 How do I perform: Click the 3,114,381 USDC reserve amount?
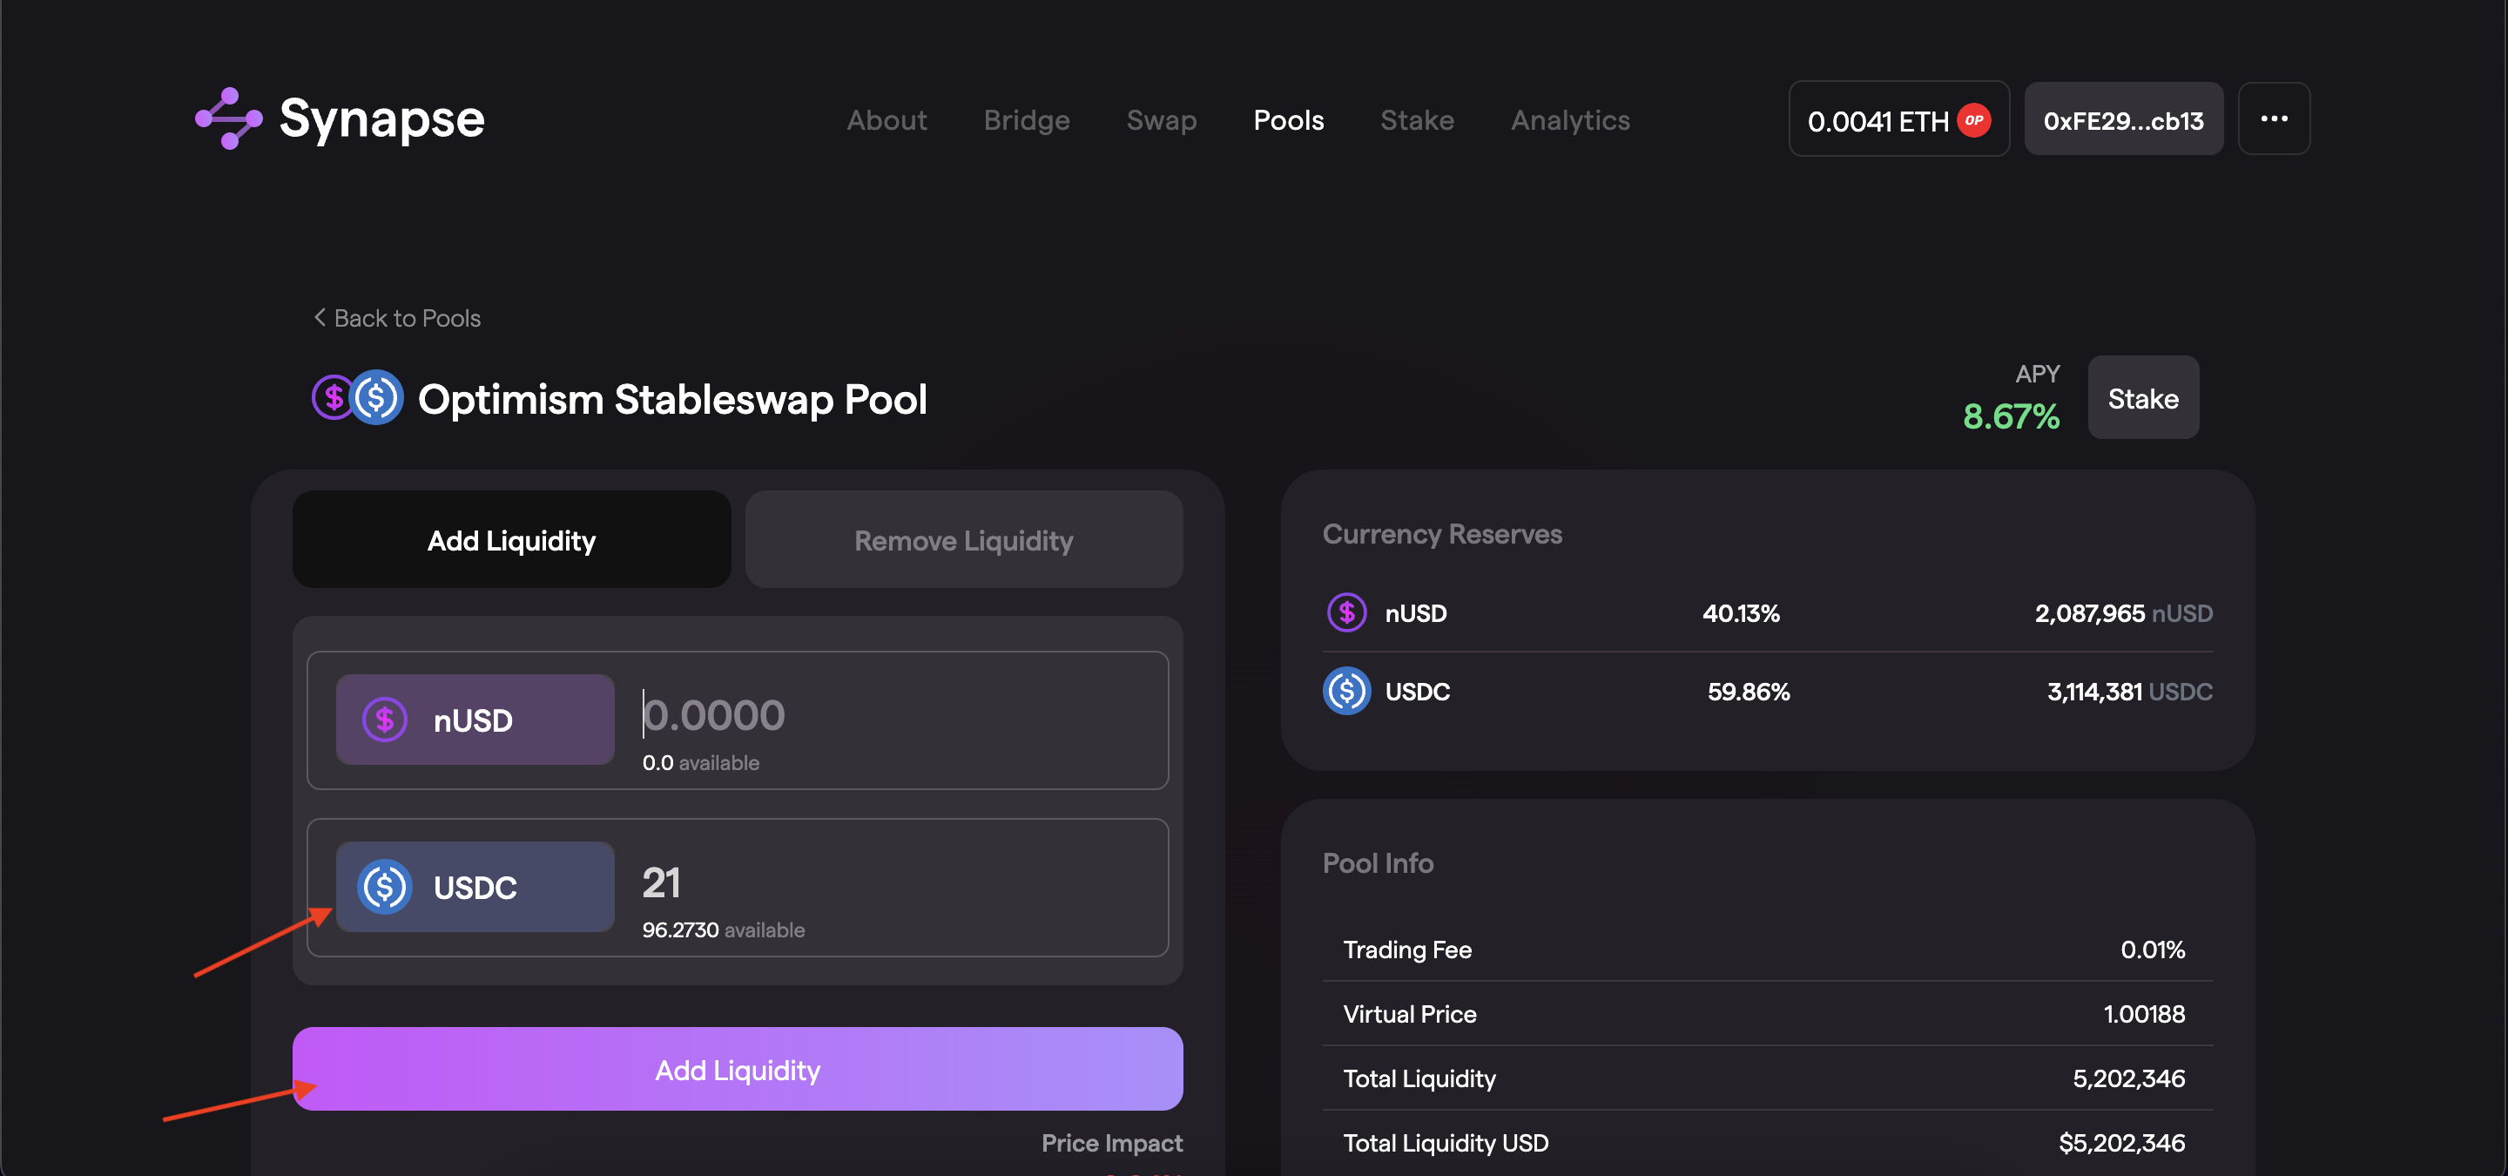[2129, 691]
